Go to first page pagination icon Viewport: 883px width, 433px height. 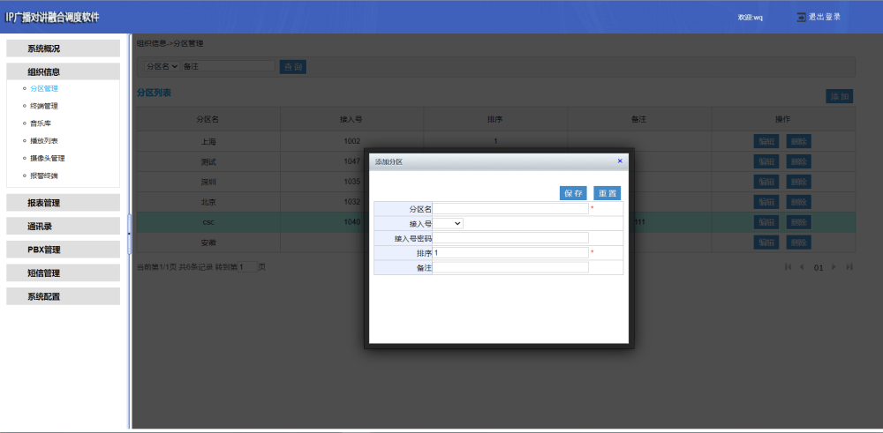pyautogui.click(x=788, y=267)
